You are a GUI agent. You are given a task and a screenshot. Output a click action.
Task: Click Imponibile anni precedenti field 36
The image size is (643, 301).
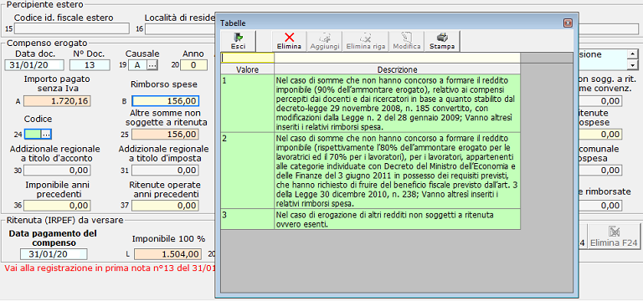[x=58, y=205]
